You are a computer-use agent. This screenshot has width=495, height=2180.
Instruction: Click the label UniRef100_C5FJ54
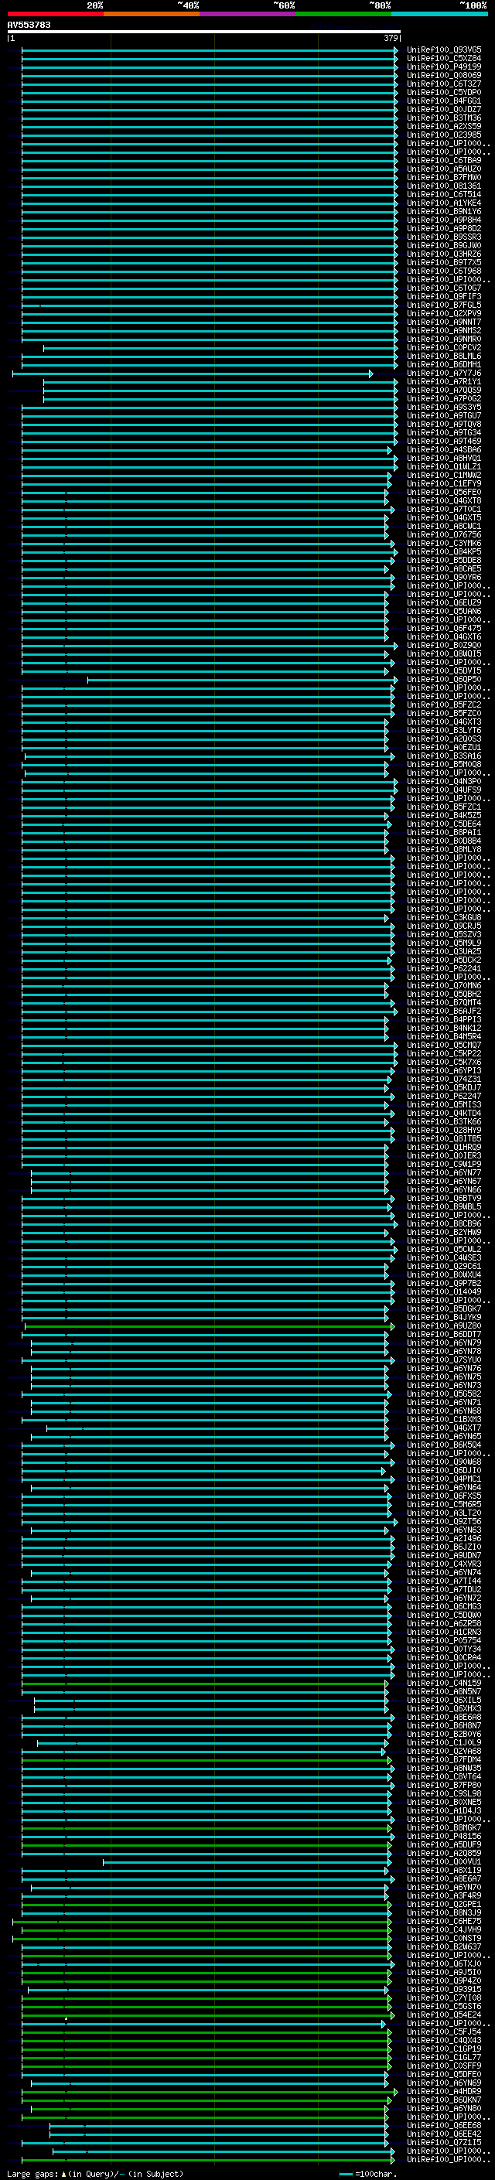444,2032
